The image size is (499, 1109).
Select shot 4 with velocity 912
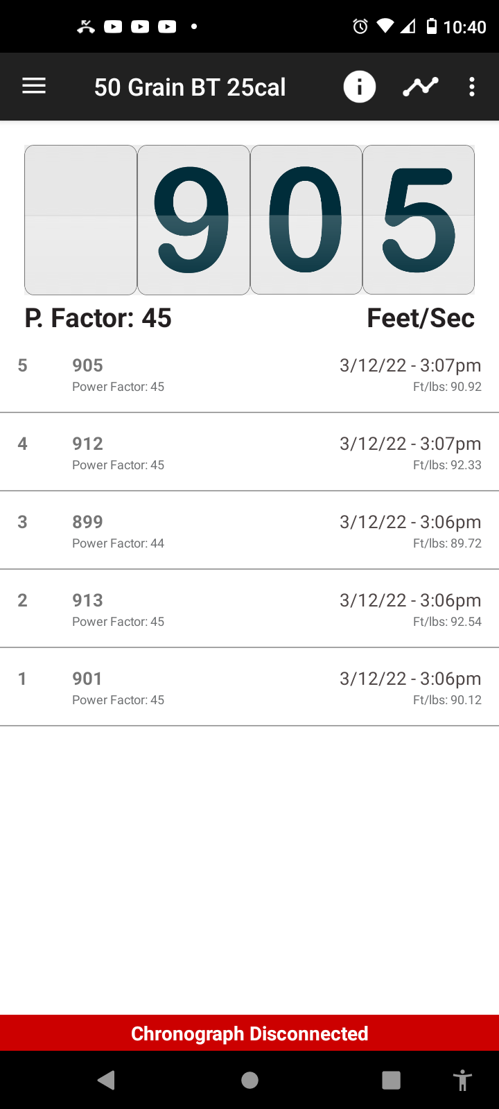(x=249, y=452)
